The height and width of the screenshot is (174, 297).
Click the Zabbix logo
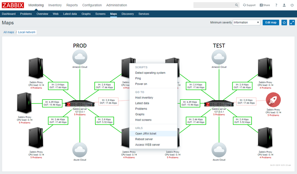click(13, 5)
